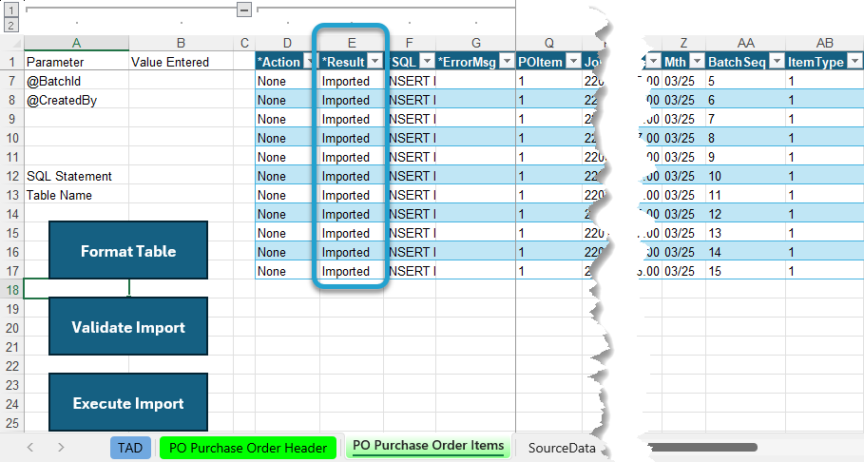Select Imported result in row 7
This screenshot has height=462, width=864.
click(x=352, y=81)
